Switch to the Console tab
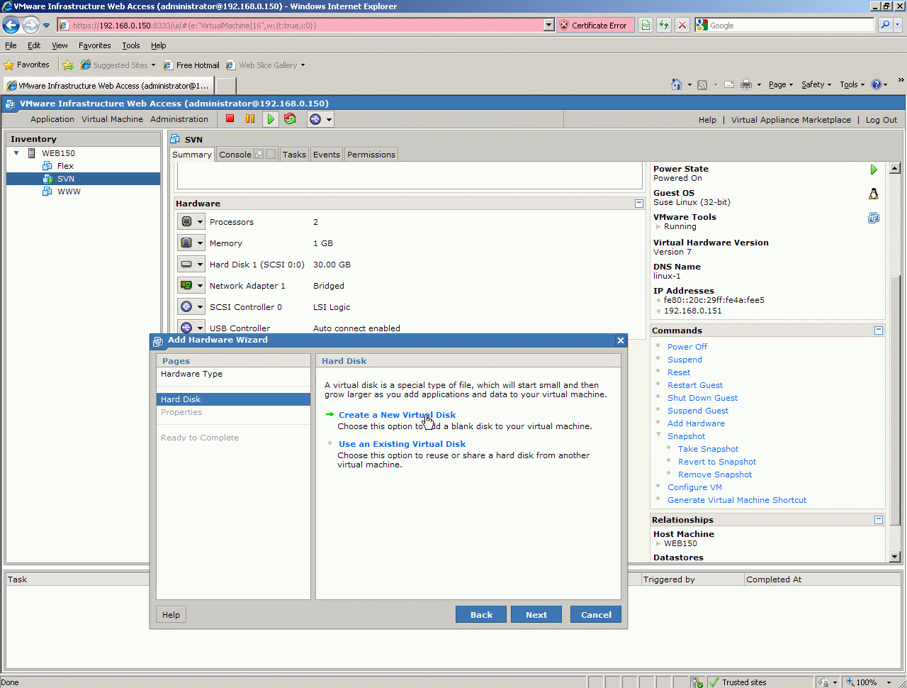The width and height of the screenshot is (907, 688). (x=235, y=155)
